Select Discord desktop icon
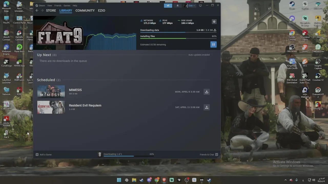Viewport: 328px width, 184px height. click(292, 20)
